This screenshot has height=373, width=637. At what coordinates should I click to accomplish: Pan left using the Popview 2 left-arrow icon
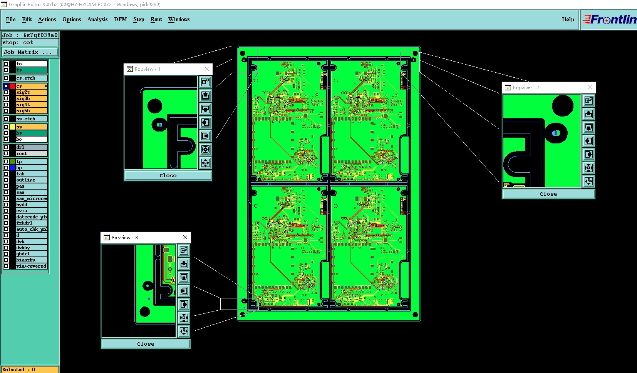588,141
